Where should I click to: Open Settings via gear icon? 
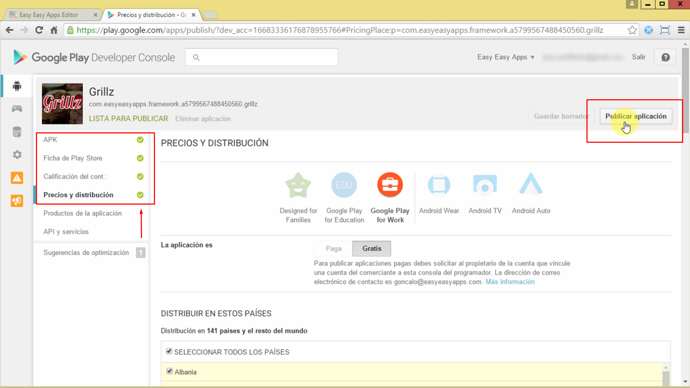[x=17, y=155]
